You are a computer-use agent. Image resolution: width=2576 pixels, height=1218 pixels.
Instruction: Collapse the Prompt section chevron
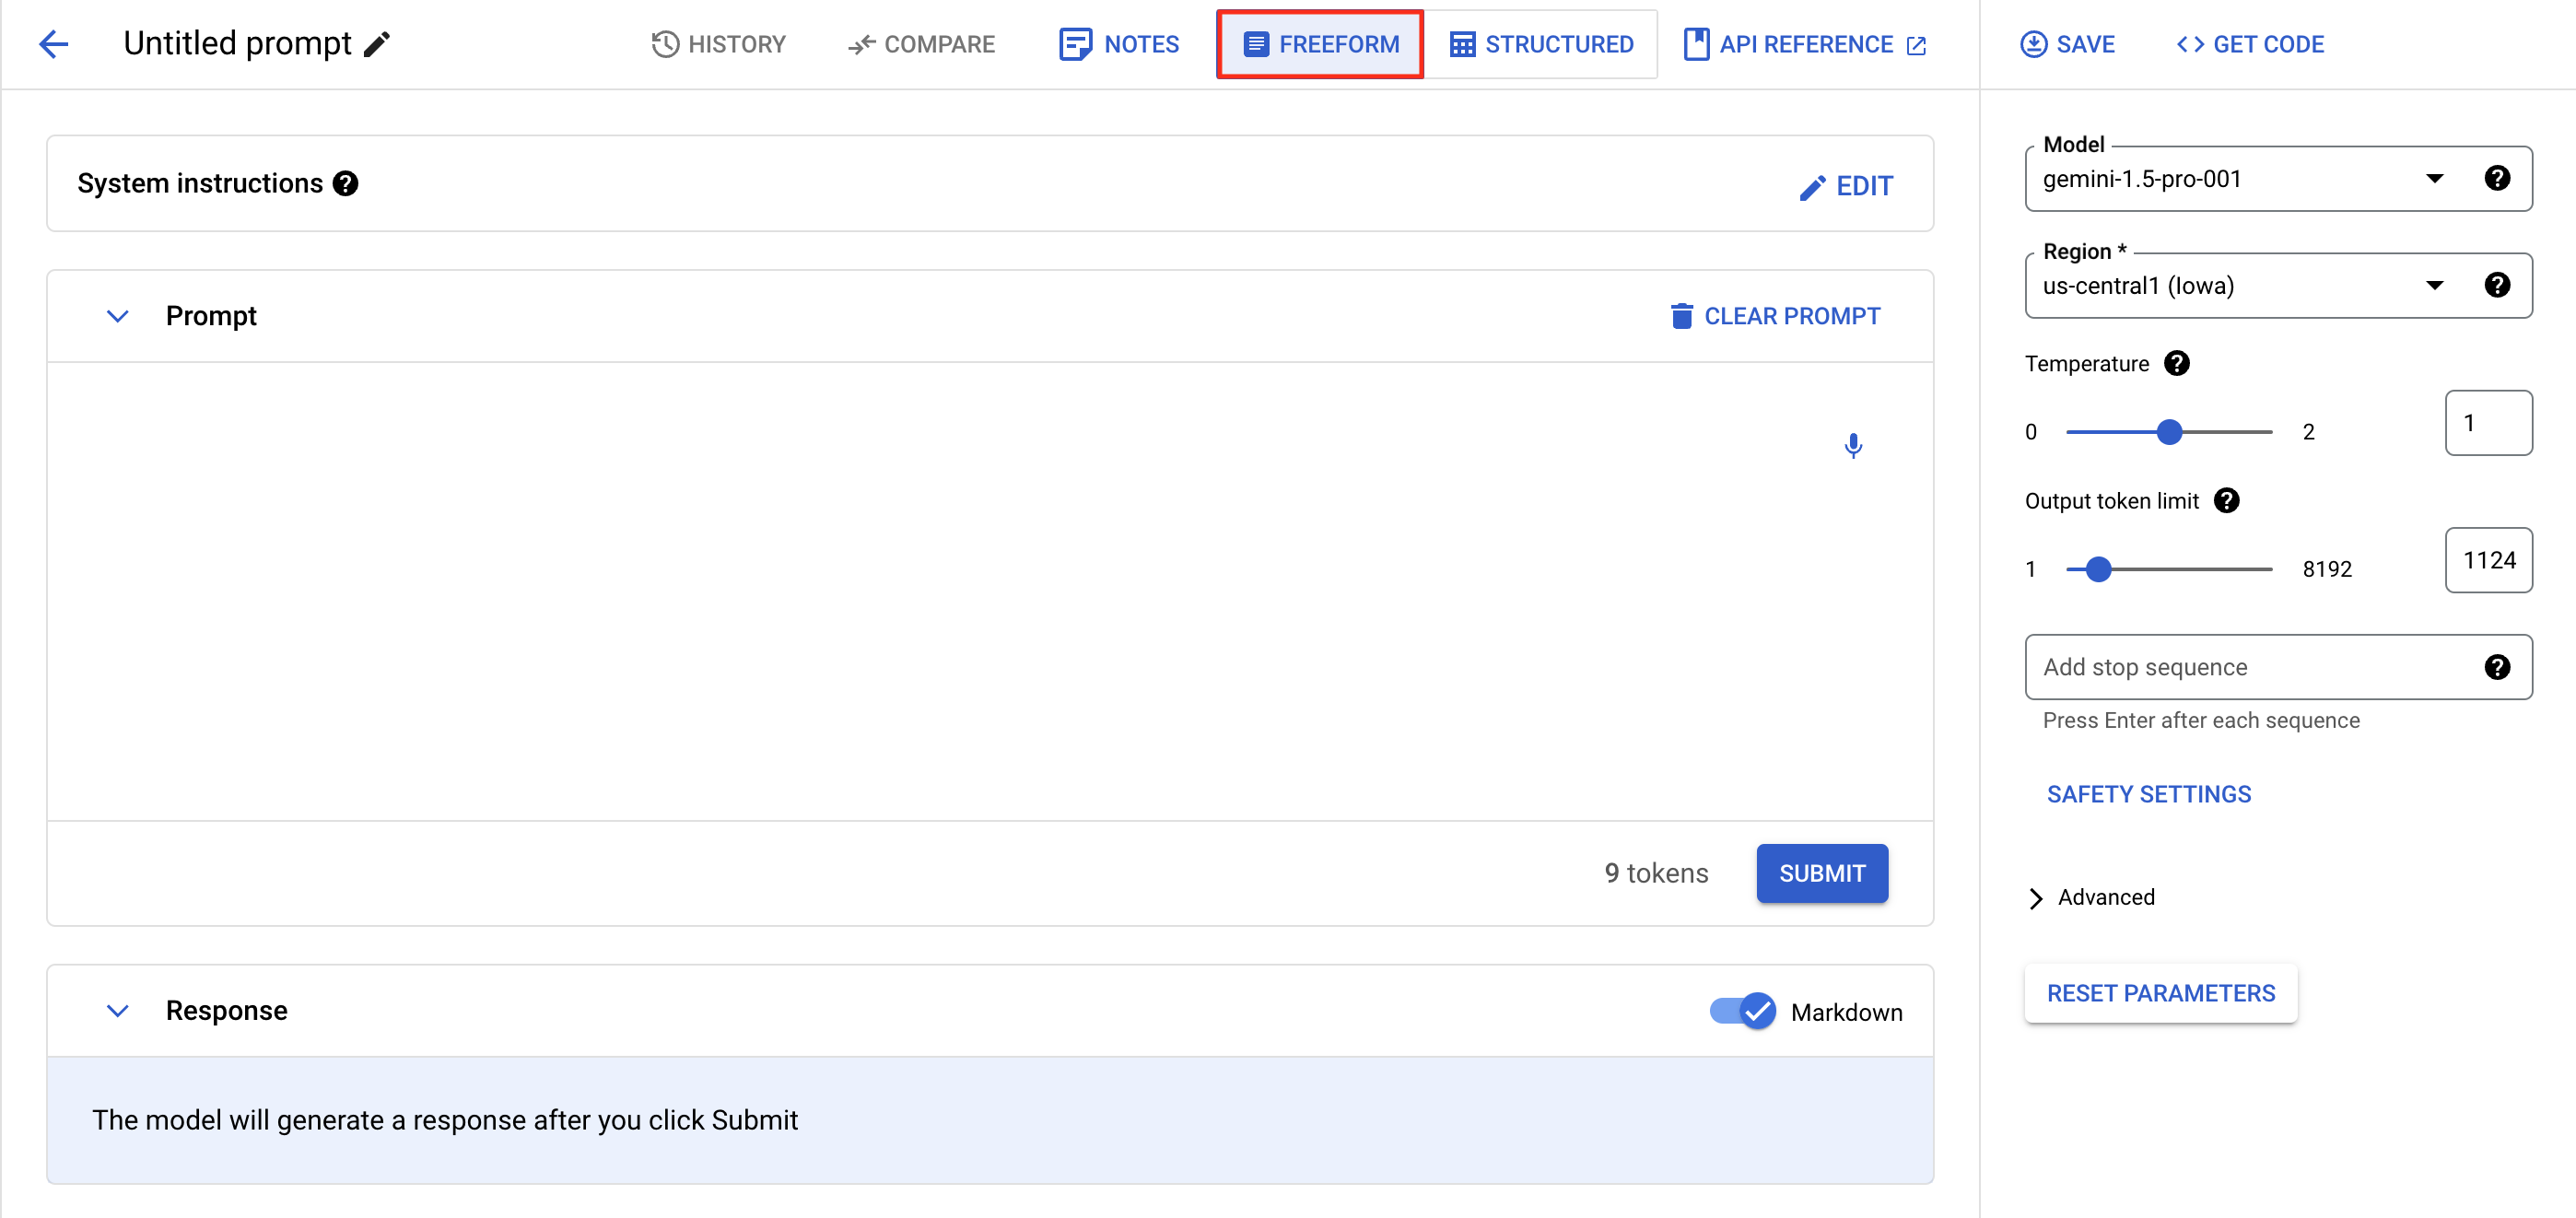tap(117, 316)
